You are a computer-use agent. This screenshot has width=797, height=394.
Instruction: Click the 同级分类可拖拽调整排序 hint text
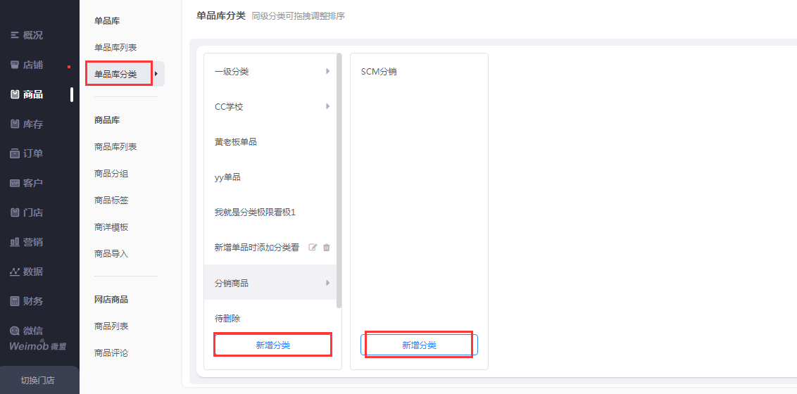[299, 16]
